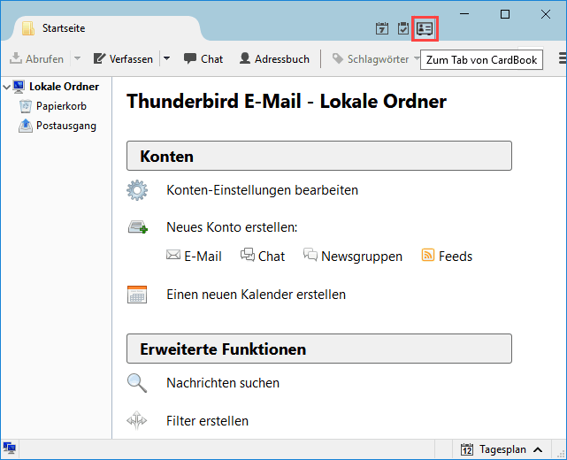Screen dimensions: 567x460
Task: Click the filter arrows icon
Action: [x=137, y=420]
